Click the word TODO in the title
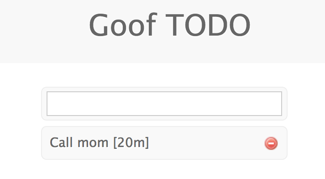Viewport: 325px width, 179px height. click(208, 25)
